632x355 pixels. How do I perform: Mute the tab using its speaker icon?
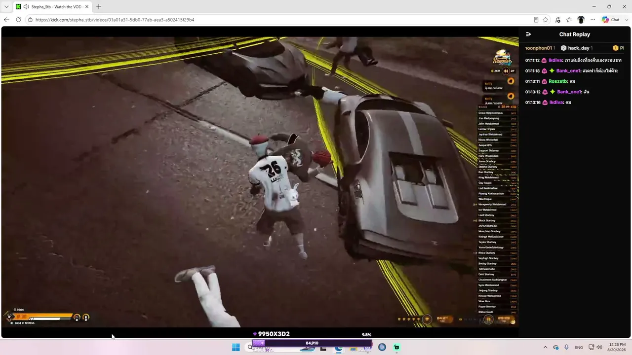[26, 7]
